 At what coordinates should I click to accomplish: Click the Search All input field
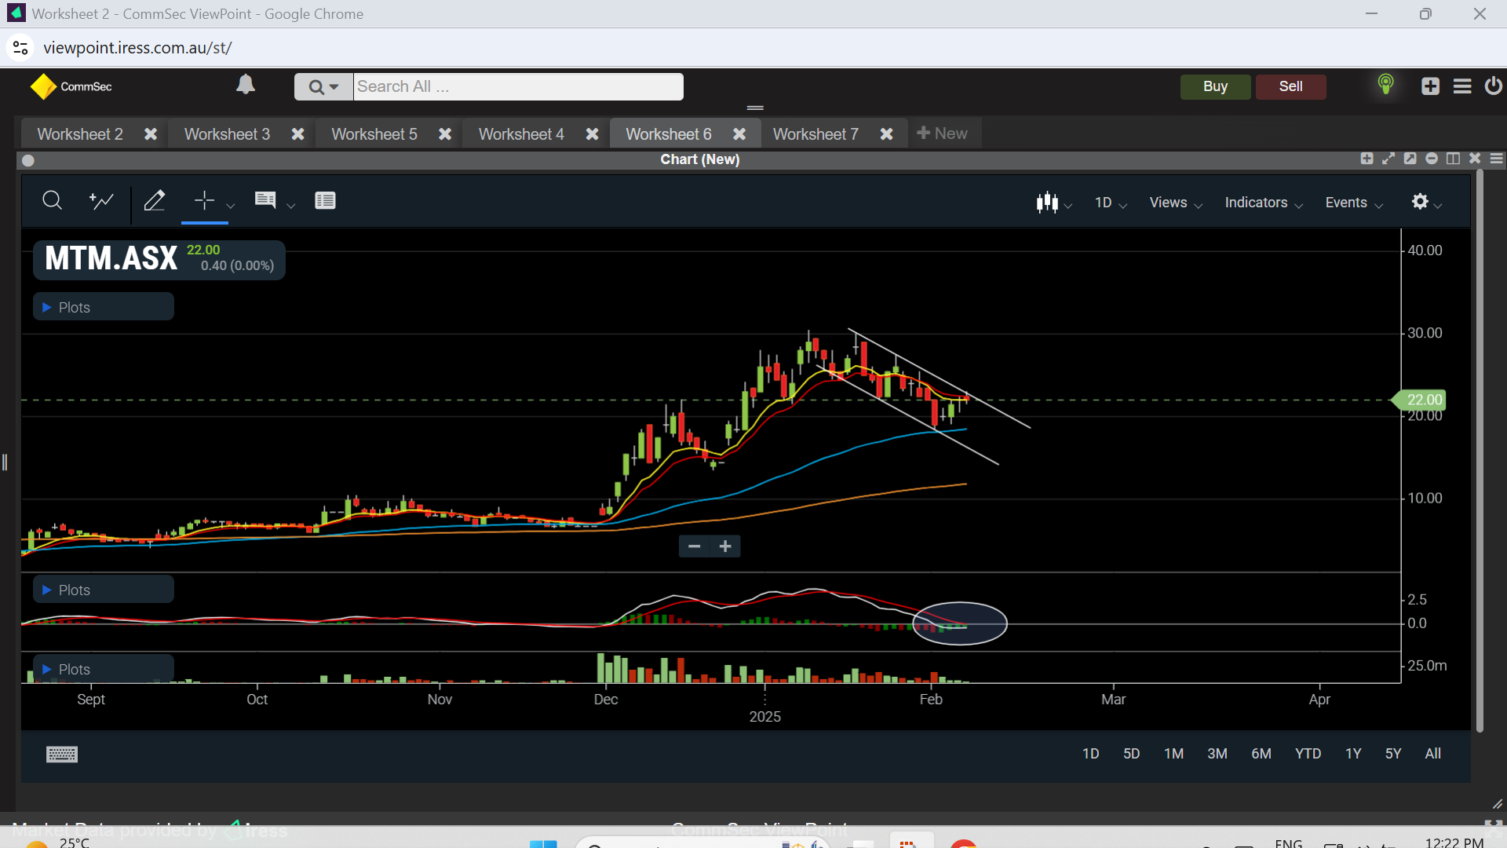click(518, 86)
